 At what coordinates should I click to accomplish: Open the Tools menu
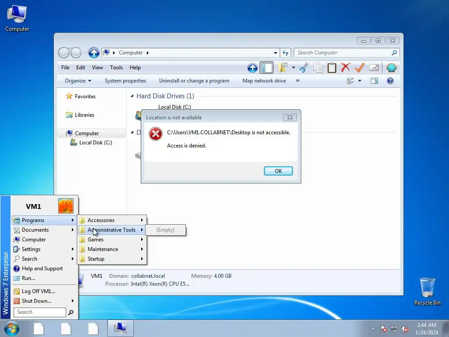click(x=116, y=67)
